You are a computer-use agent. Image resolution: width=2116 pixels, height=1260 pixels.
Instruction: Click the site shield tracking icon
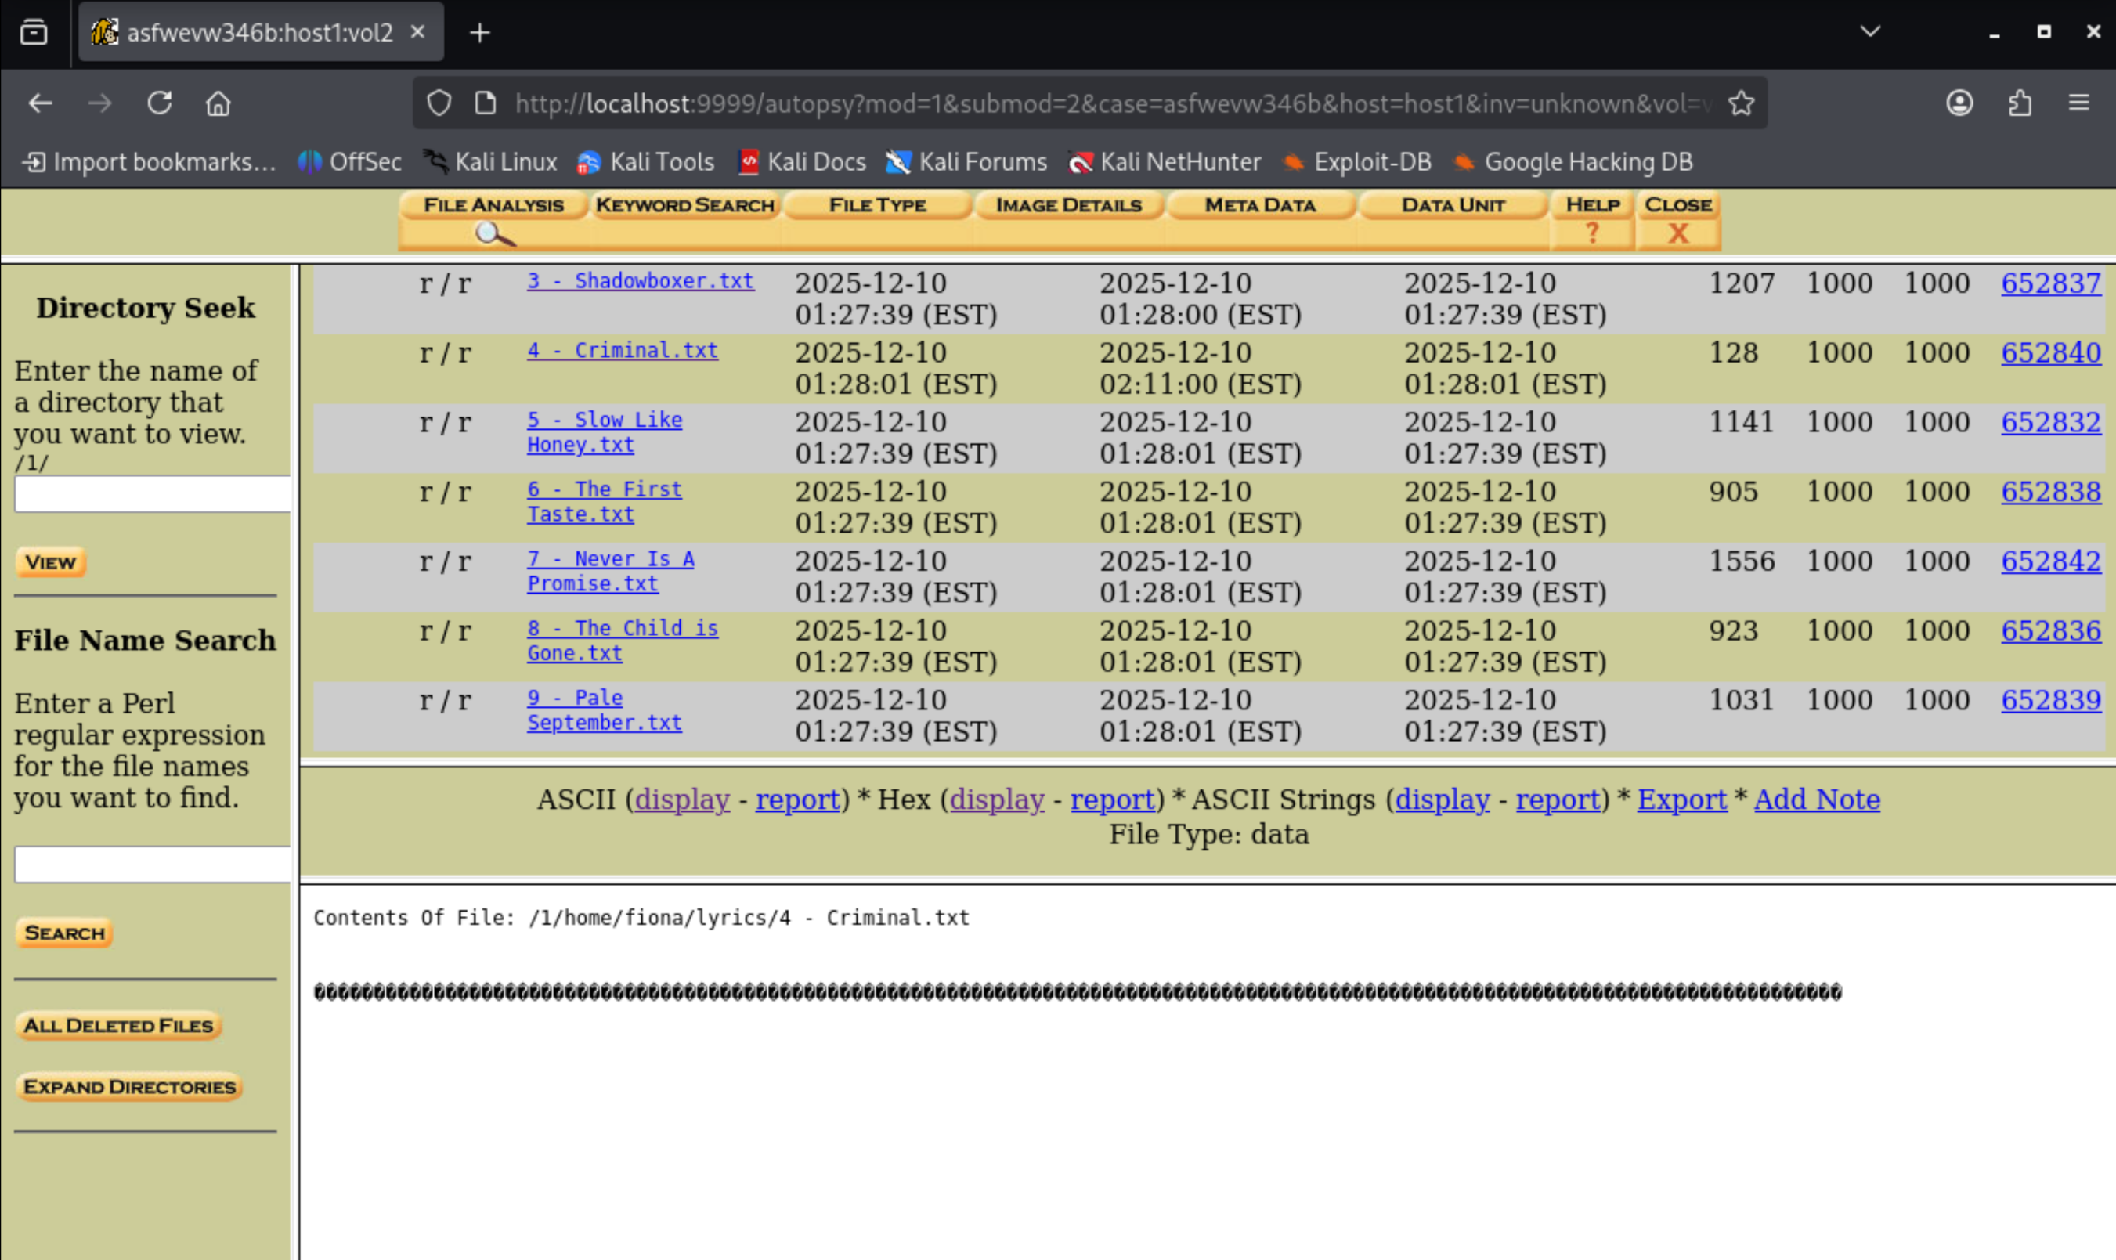[439, 103]
